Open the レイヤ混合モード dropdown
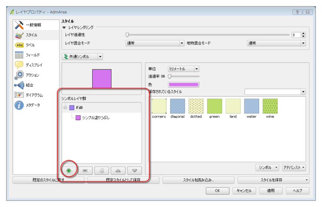Viewport: 322px width, 207px height. [x=155, y=43]
